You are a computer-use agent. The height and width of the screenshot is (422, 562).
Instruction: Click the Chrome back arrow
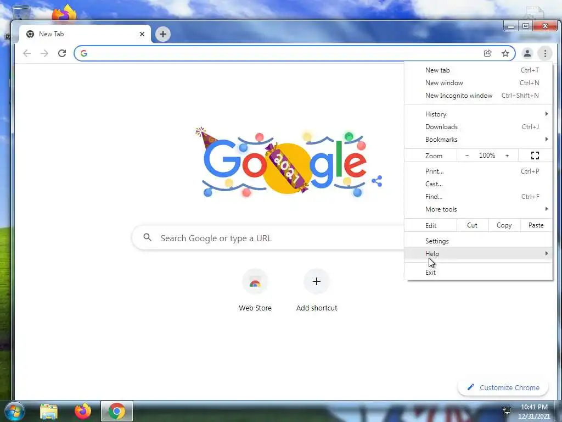(27, 53)
